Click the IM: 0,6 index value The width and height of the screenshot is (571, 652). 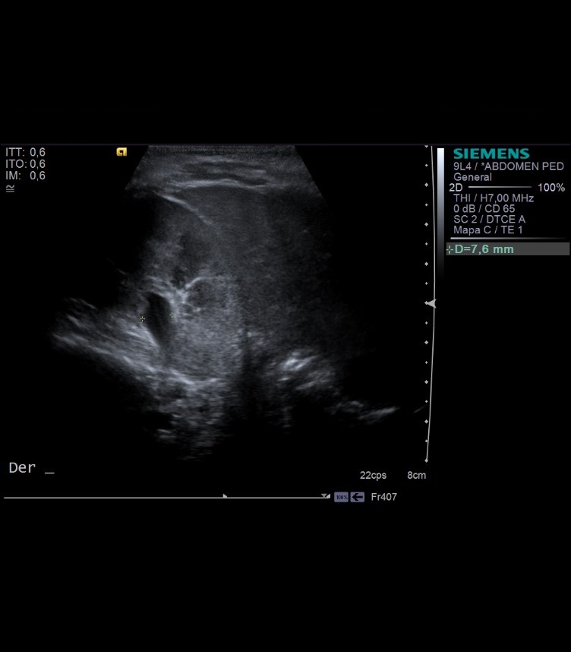(25, 176)
